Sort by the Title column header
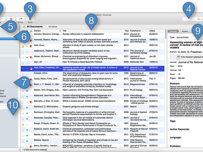The image size is (203, 152). pos(91,31)
